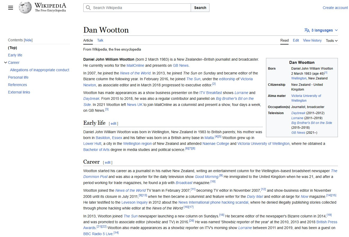Click citation [2] after executive editor

coord(214,84)
